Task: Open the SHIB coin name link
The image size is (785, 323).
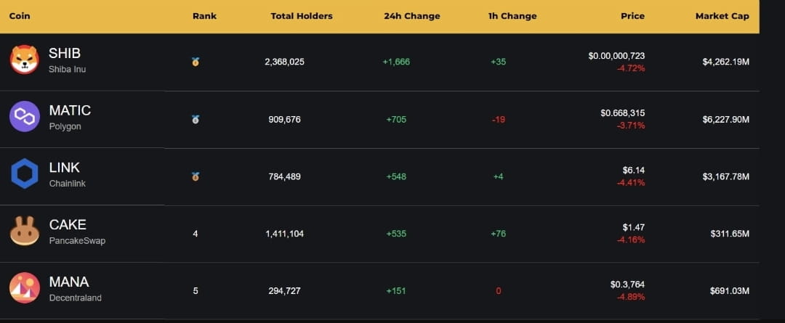Action: 65,53
